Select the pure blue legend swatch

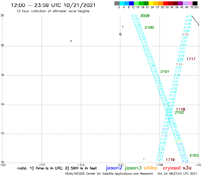(131, 3)
